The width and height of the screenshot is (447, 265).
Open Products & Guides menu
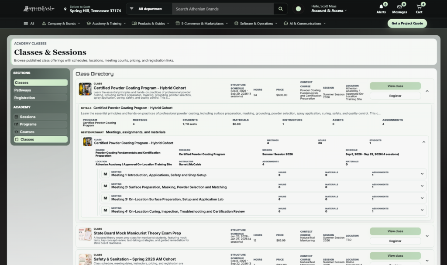151,24
